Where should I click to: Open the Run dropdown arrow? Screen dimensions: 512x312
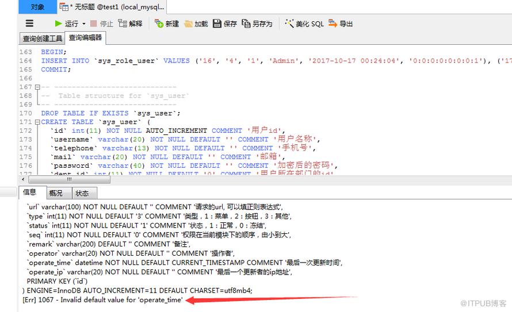pyautogui.click(x=83, y=24)
